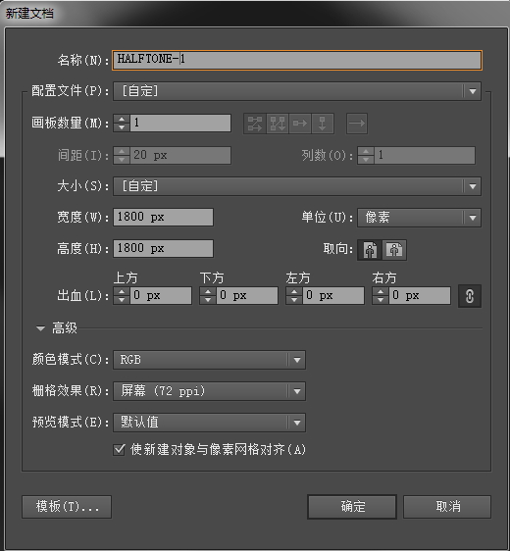Click the 取消 cancel button
Viewport: 510px width, 551px height.
(x=447, y=507)
